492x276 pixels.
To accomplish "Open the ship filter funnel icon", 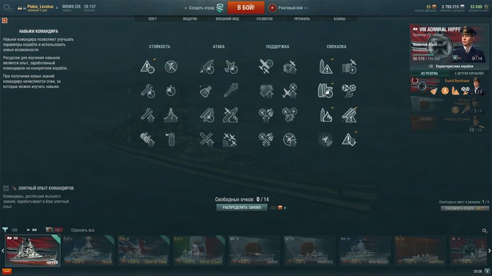I will point(5,230).
